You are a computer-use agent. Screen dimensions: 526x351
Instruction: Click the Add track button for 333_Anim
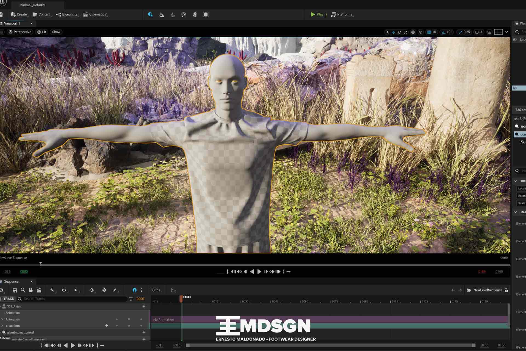(143, 306)
